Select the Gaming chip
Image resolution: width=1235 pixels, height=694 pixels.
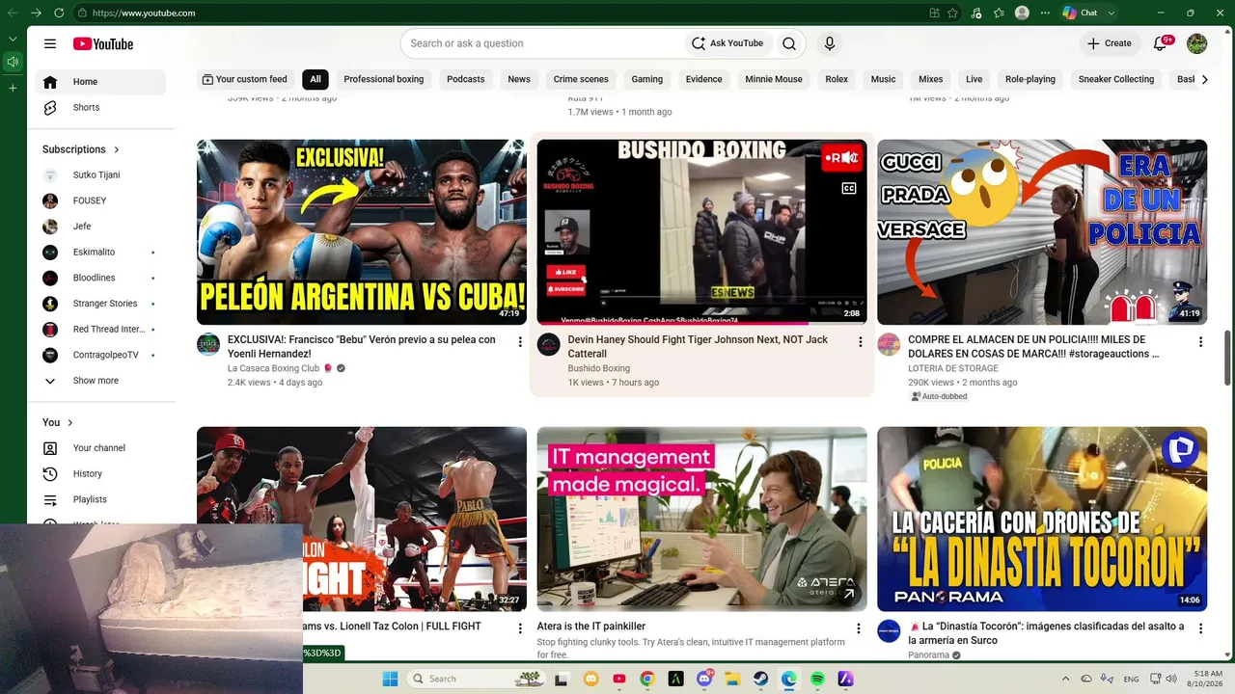click(x=647, y=79)
